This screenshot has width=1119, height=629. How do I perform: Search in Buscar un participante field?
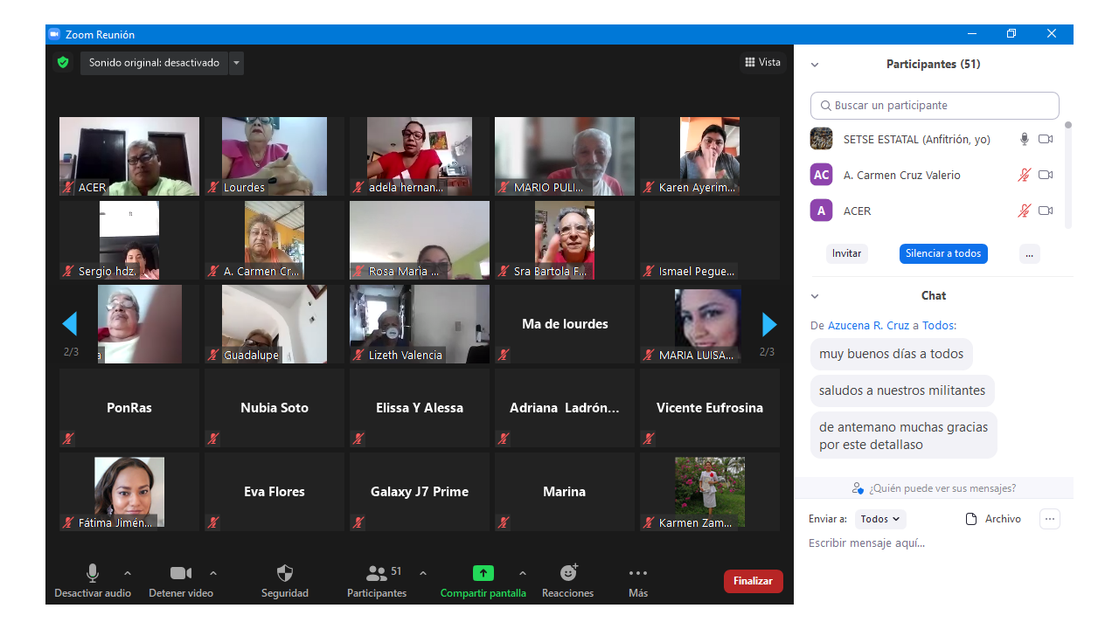point(935,106)
